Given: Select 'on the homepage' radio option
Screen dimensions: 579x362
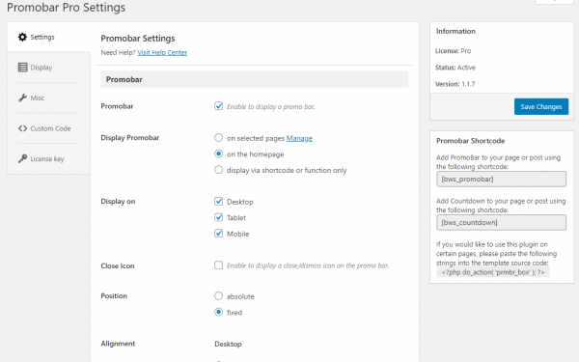Looking at the screenshot, I should (x=219, y=153).
